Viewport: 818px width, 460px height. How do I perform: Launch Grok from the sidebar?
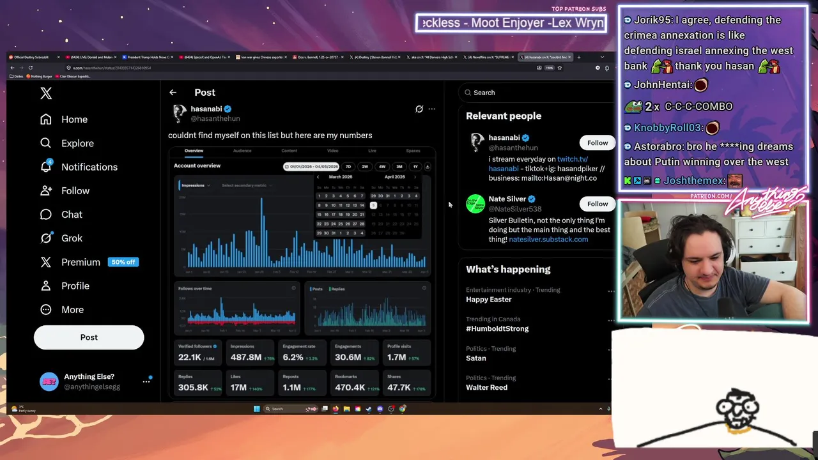61,238
